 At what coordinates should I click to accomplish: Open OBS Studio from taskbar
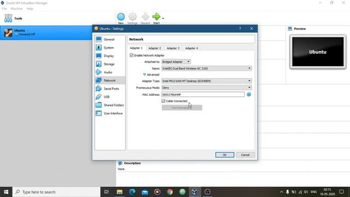click(x=207, y=192)
